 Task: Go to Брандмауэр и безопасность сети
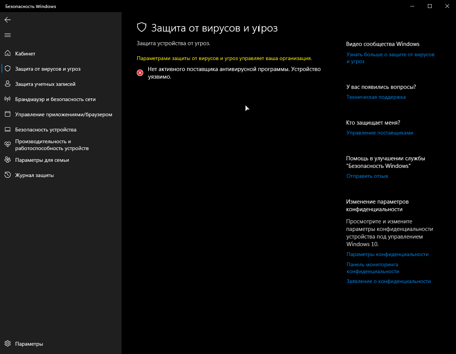[61, 99]
